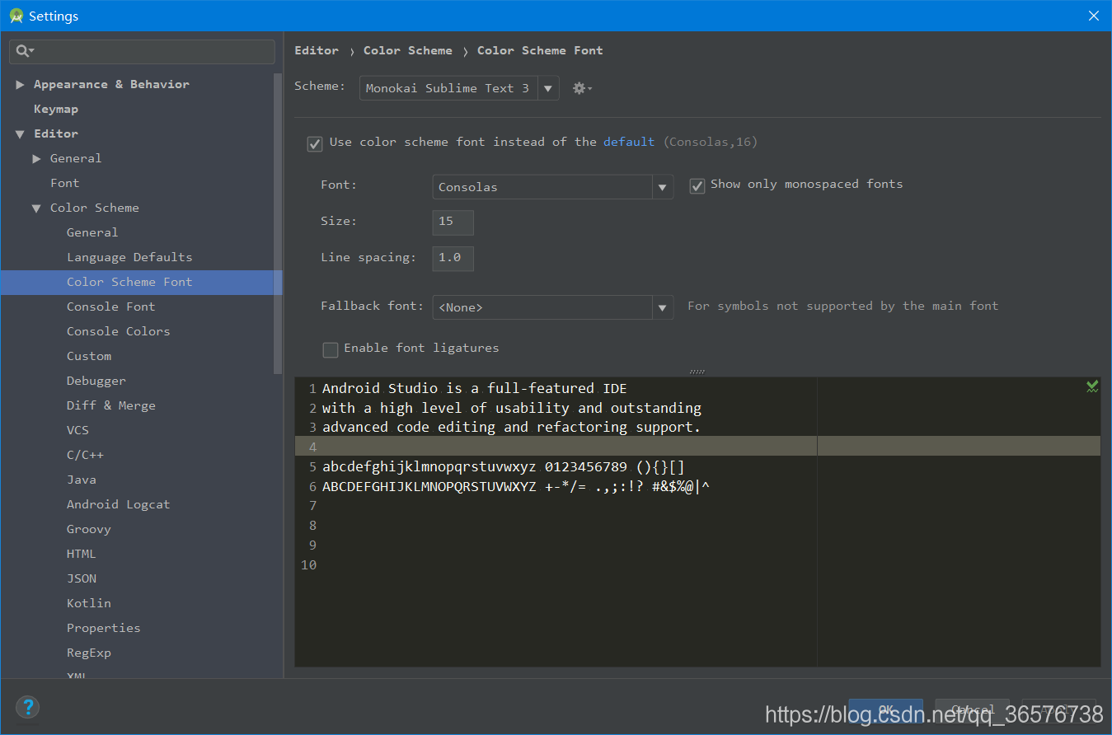Image resolution: width=1112 pixels, height=735 pixels.
Task: Toggle 'Show only monospaced fonts' checkbox
Action: pyautogui.click(x=697, y=186)
